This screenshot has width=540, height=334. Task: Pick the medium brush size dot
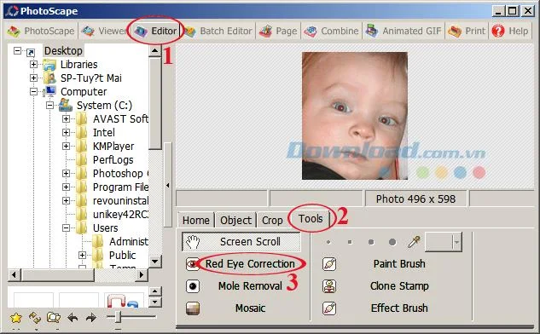tap(371, 242)
